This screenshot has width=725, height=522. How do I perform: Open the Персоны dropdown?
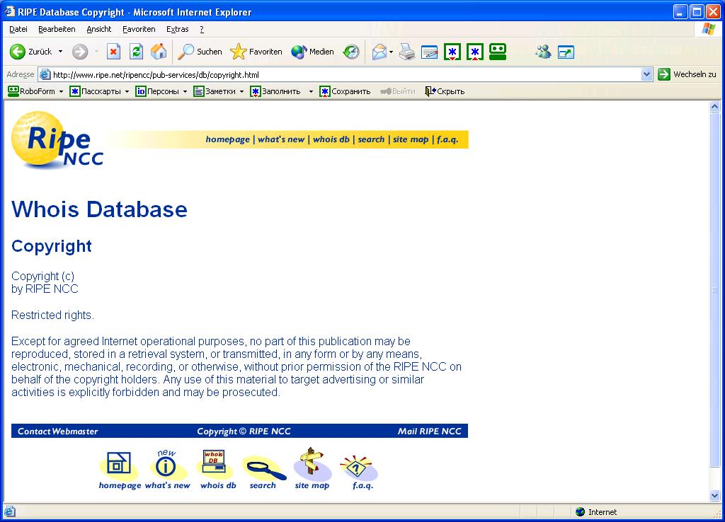click(x=185, y=91)
